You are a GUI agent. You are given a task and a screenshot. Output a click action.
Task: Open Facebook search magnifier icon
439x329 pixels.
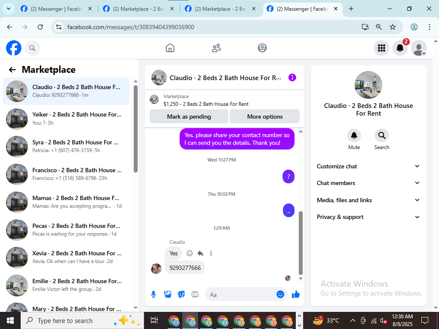32,48
